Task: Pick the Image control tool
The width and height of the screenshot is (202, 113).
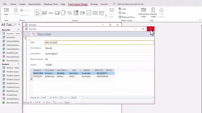Action: click(x=102, y=13)
